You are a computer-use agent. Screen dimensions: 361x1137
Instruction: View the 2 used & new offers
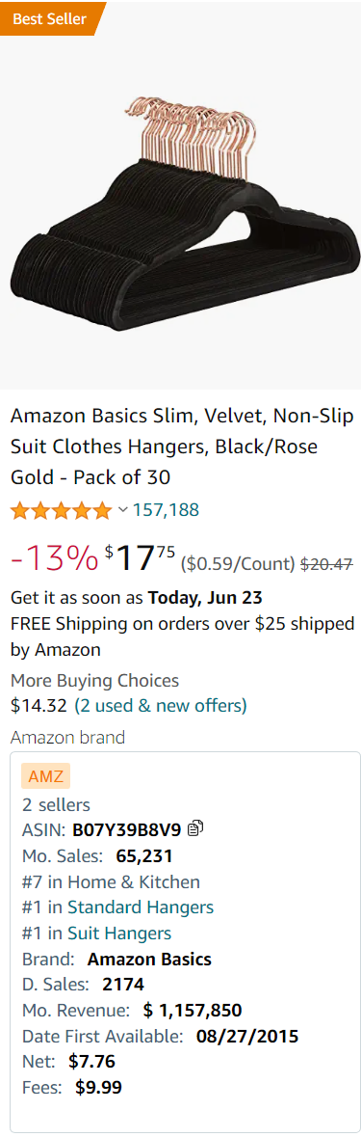[x=160, y=705]
